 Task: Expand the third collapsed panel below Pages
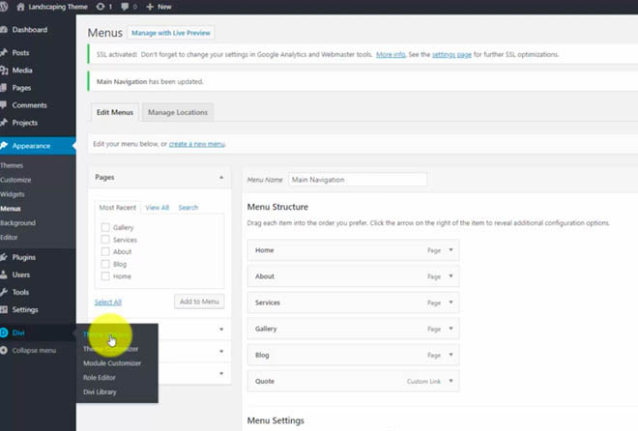[x=221, y=374]
